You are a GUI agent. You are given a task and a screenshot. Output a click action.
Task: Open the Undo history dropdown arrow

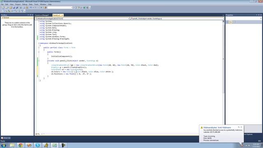pyautogui.click(x=33, y=7)
